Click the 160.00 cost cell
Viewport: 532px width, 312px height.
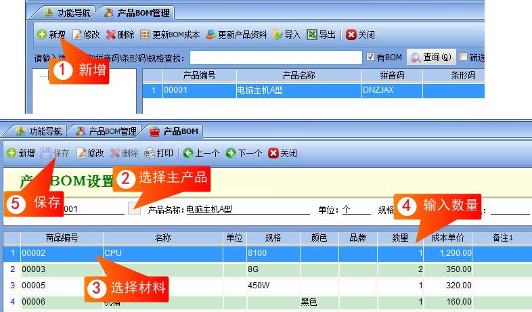click(448, 302)
